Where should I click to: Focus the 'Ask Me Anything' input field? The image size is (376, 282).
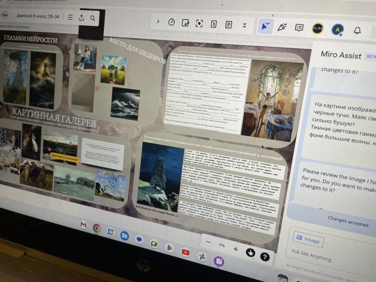311,255
